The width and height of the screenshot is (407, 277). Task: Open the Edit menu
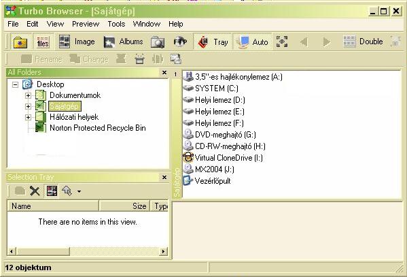(33, 24)
